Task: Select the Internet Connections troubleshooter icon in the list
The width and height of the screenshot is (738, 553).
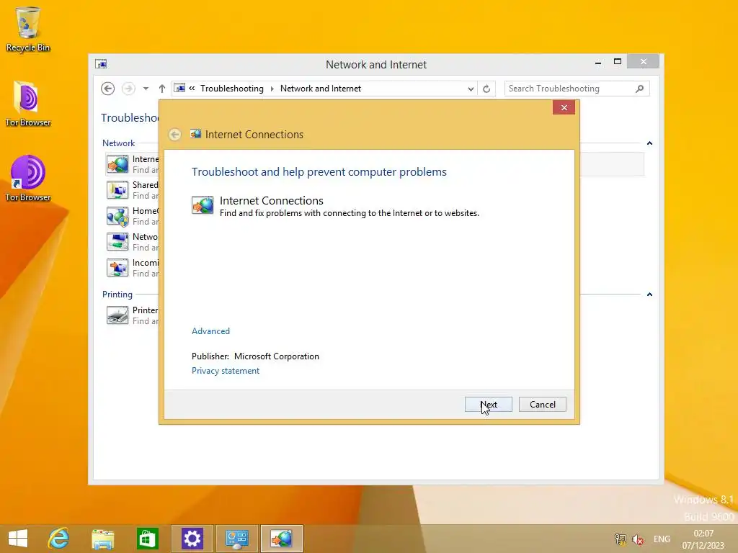Action: pos(117,164)
